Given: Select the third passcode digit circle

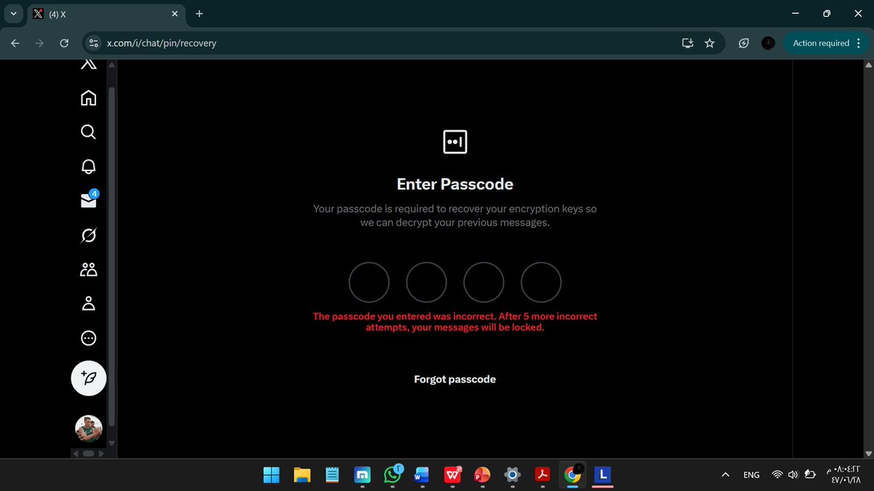Looking at the screenshot, I should (x=484, y=282).
